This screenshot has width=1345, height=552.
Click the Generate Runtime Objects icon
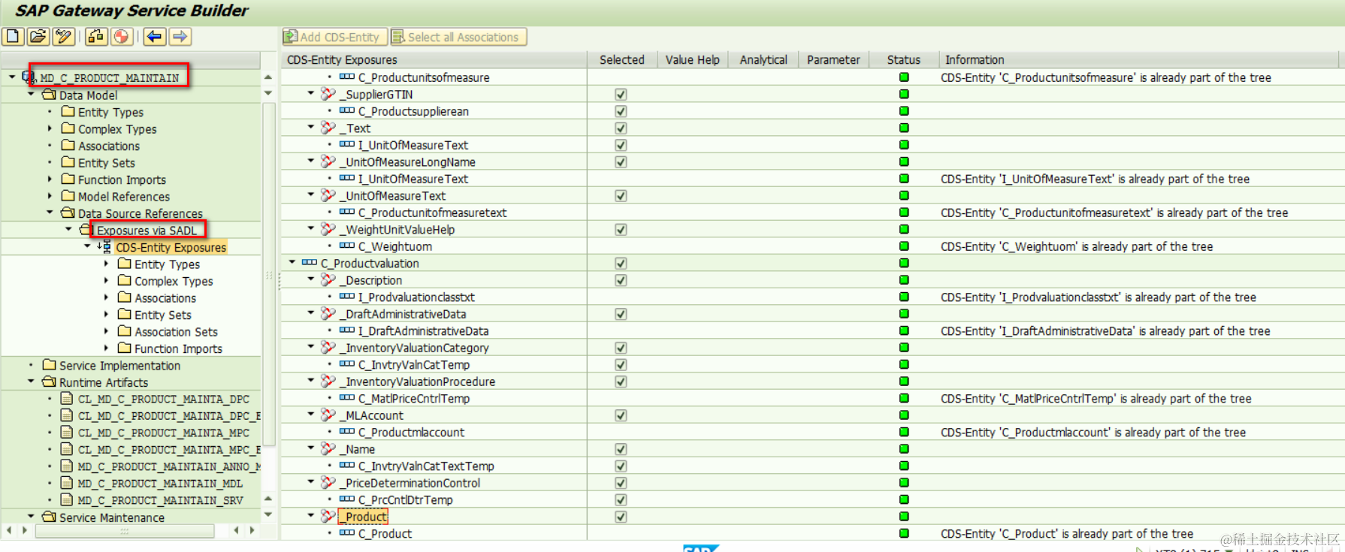pos(122,36)
